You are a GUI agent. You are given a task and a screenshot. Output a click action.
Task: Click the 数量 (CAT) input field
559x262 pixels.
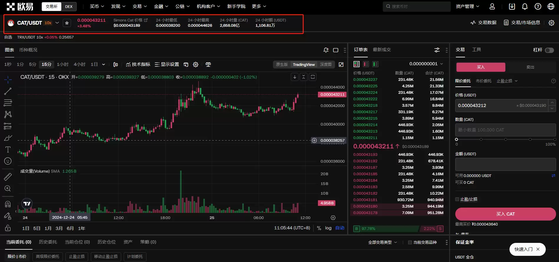[x=505, y=130]
